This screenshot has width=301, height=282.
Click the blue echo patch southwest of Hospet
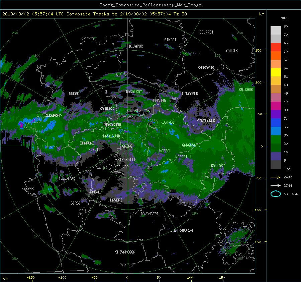point(164,171)
